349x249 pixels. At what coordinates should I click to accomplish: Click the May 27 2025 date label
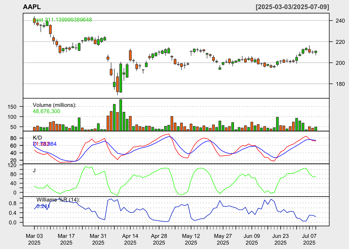(x=223, y=239)
